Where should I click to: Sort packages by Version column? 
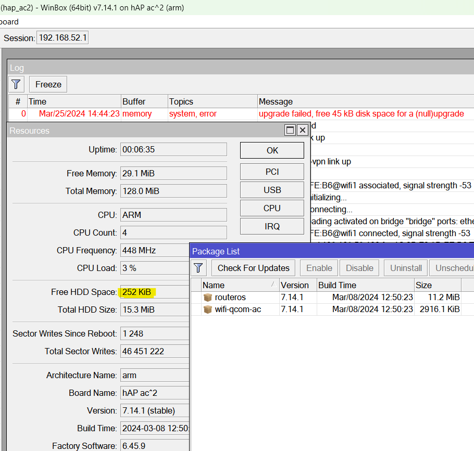298,285
